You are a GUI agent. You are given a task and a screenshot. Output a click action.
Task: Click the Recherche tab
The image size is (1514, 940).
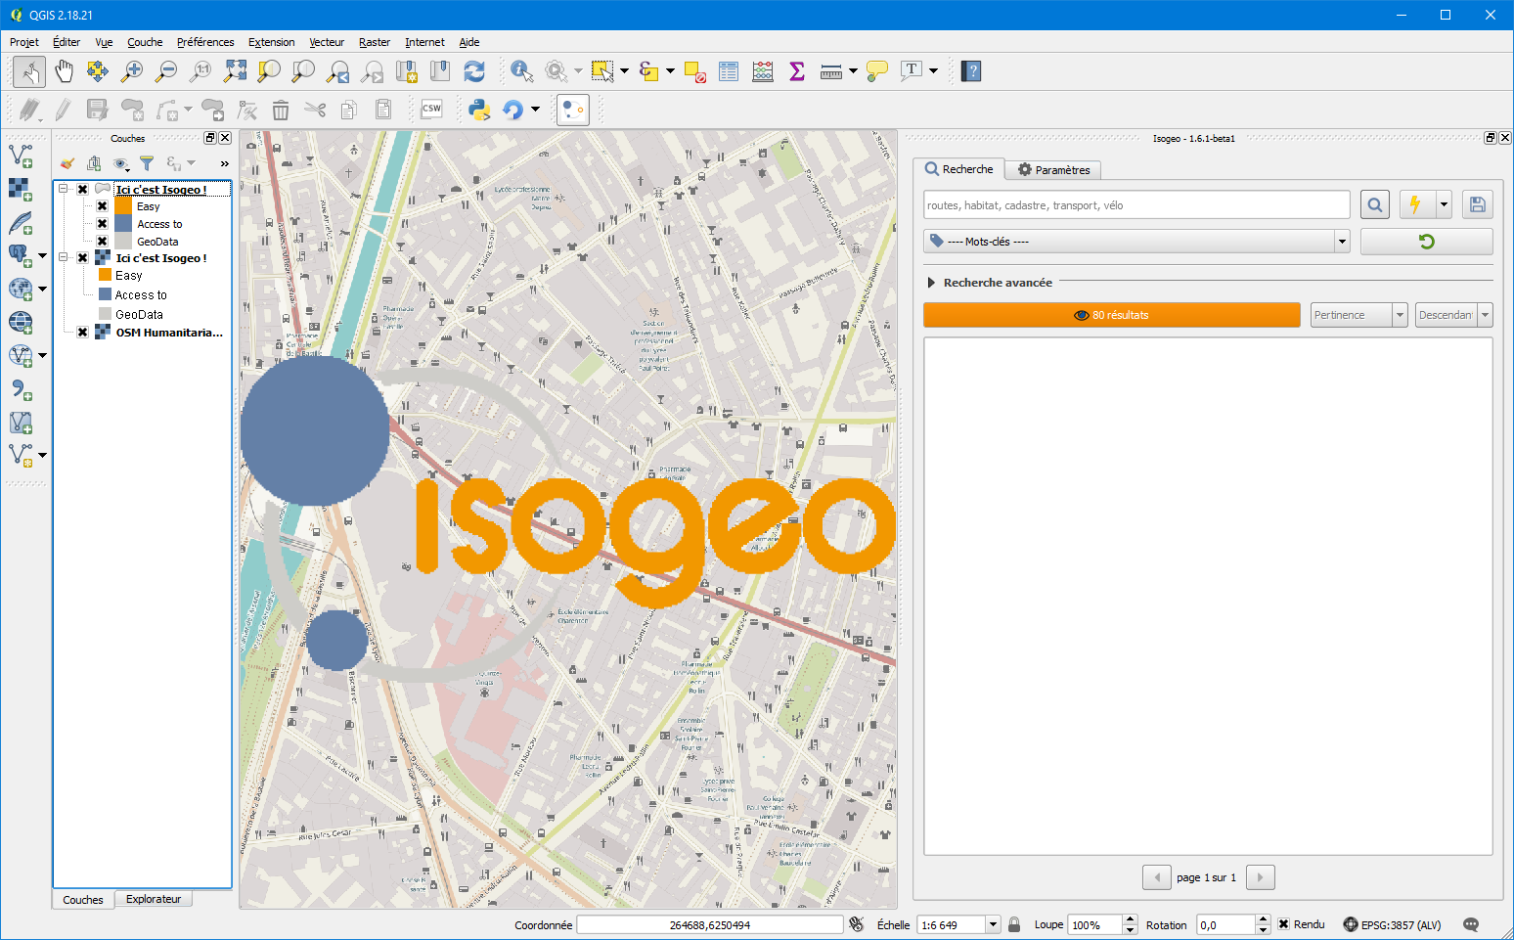tap(958, 169)
